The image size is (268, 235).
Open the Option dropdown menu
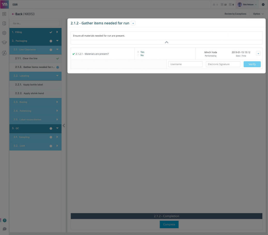pos(258,14)
